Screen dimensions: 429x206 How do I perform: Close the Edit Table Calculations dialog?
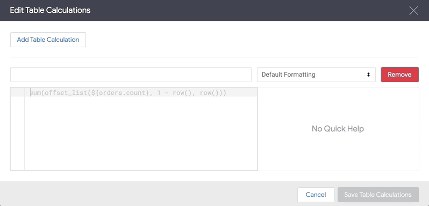coord(413,10)
